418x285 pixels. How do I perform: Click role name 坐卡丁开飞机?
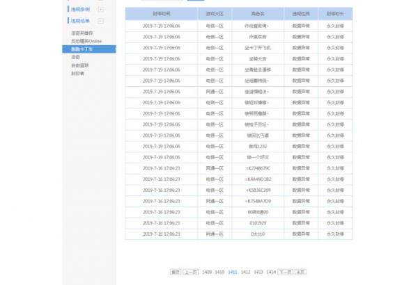[x=258, y=48]
